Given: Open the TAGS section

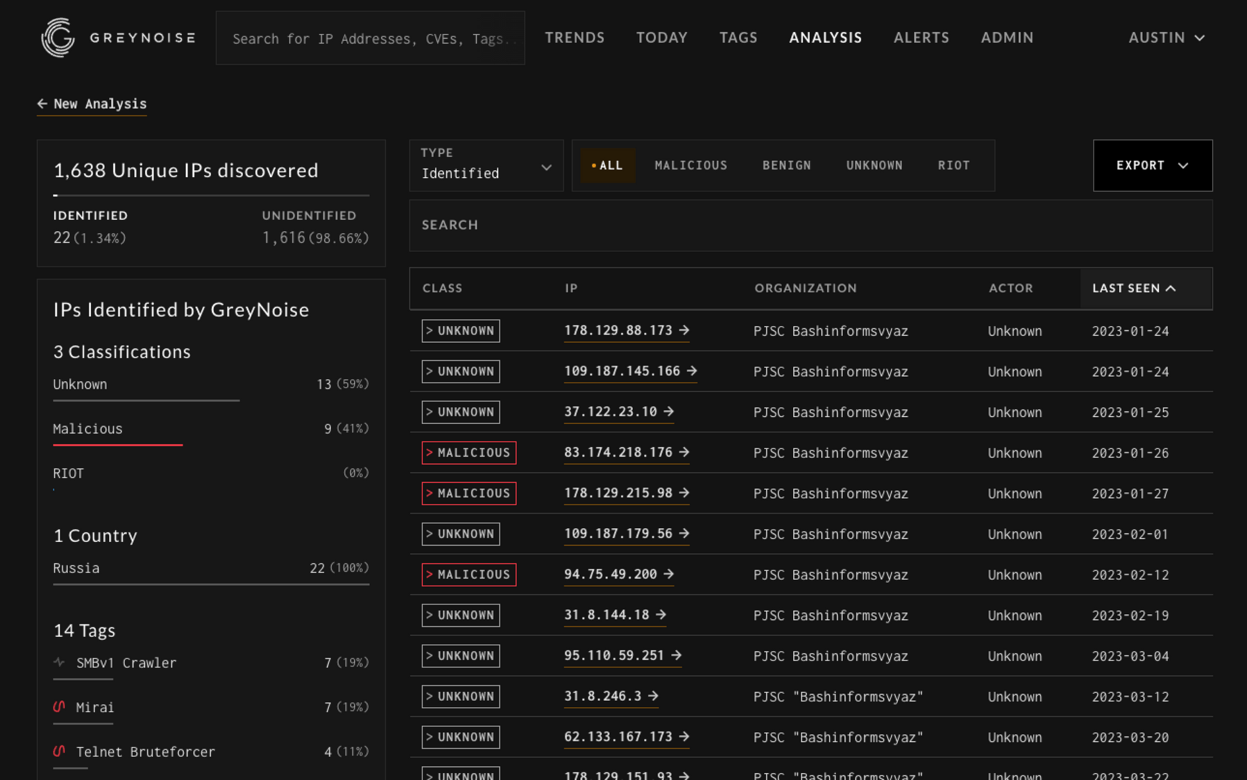Looking at the screenshot, I should tap(738, 37).
